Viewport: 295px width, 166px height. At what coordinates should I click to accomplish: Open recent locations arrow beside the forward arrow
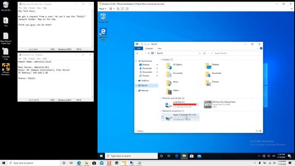pyautogui.click(x=146, y=53)
